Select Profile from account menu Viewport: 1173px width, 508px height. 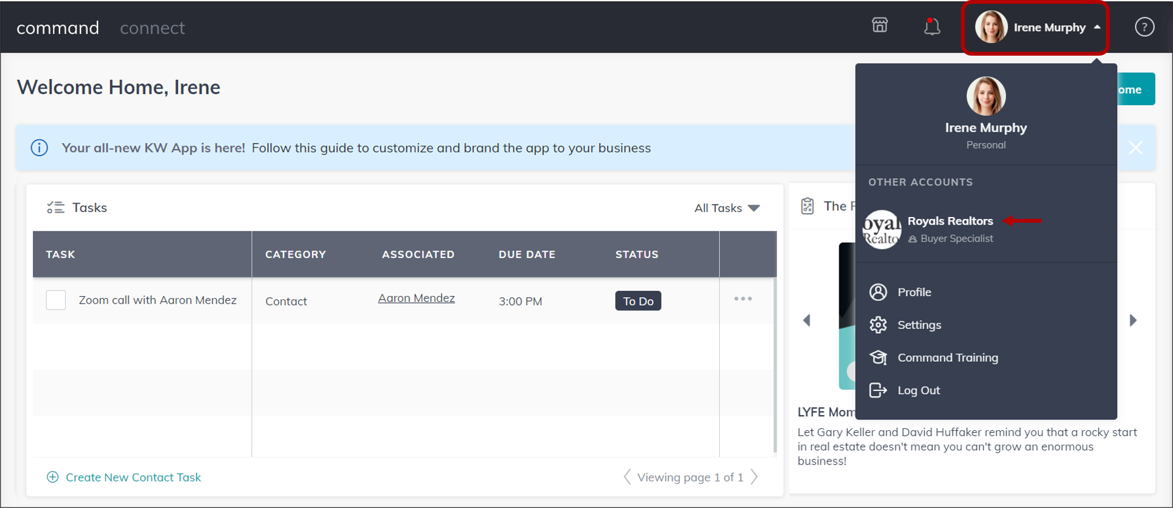(x=914, y=292)
